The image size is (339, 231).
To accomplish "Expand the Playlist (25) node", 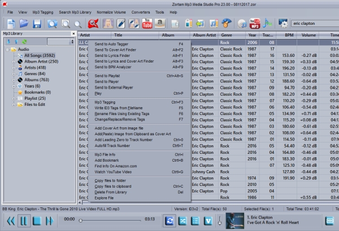I will (14, 99).
